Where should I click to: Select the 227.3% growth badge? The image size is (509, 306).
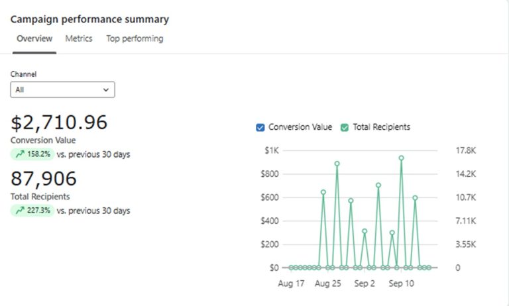[x=32, y=211]
